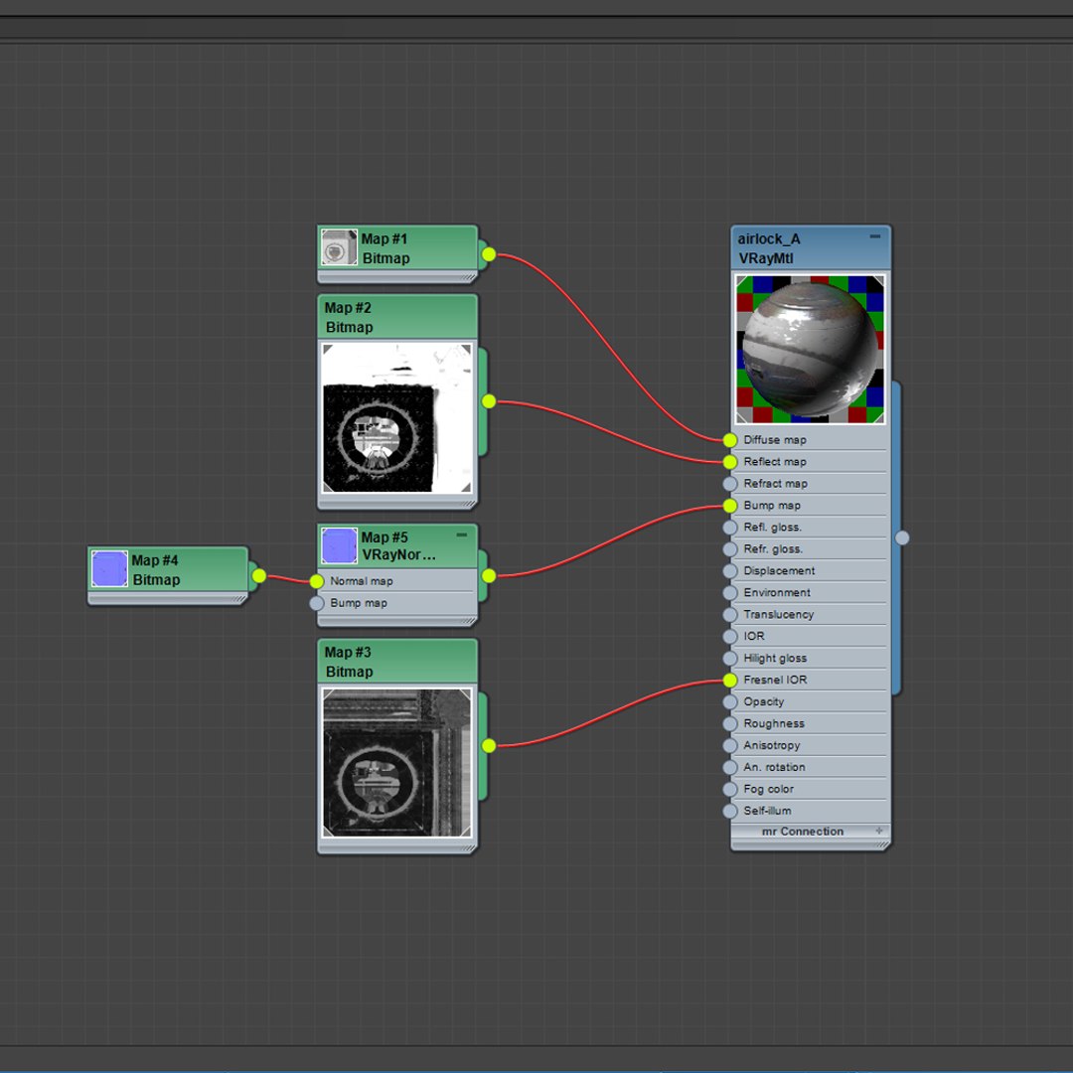The height and width of the screenshot is (1073, 1073).
Task: Click the Self-illum input socket
Action: coord(730,812)
